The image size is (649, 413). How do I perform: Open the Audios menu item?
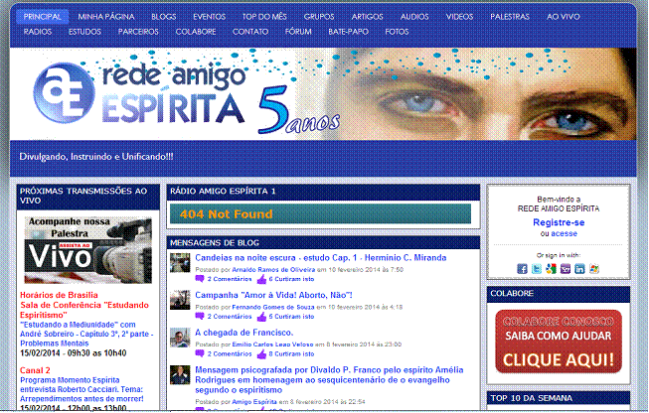tap(414, 17)
